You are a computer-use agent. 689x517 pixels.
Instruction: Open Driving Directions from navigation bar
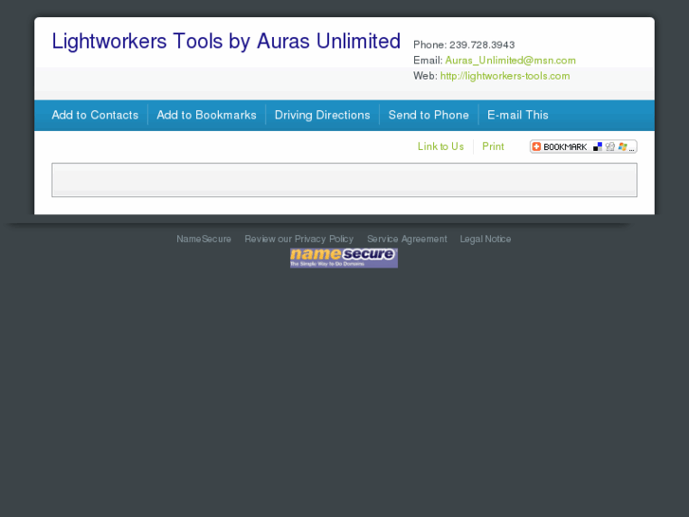click(322, 116)
